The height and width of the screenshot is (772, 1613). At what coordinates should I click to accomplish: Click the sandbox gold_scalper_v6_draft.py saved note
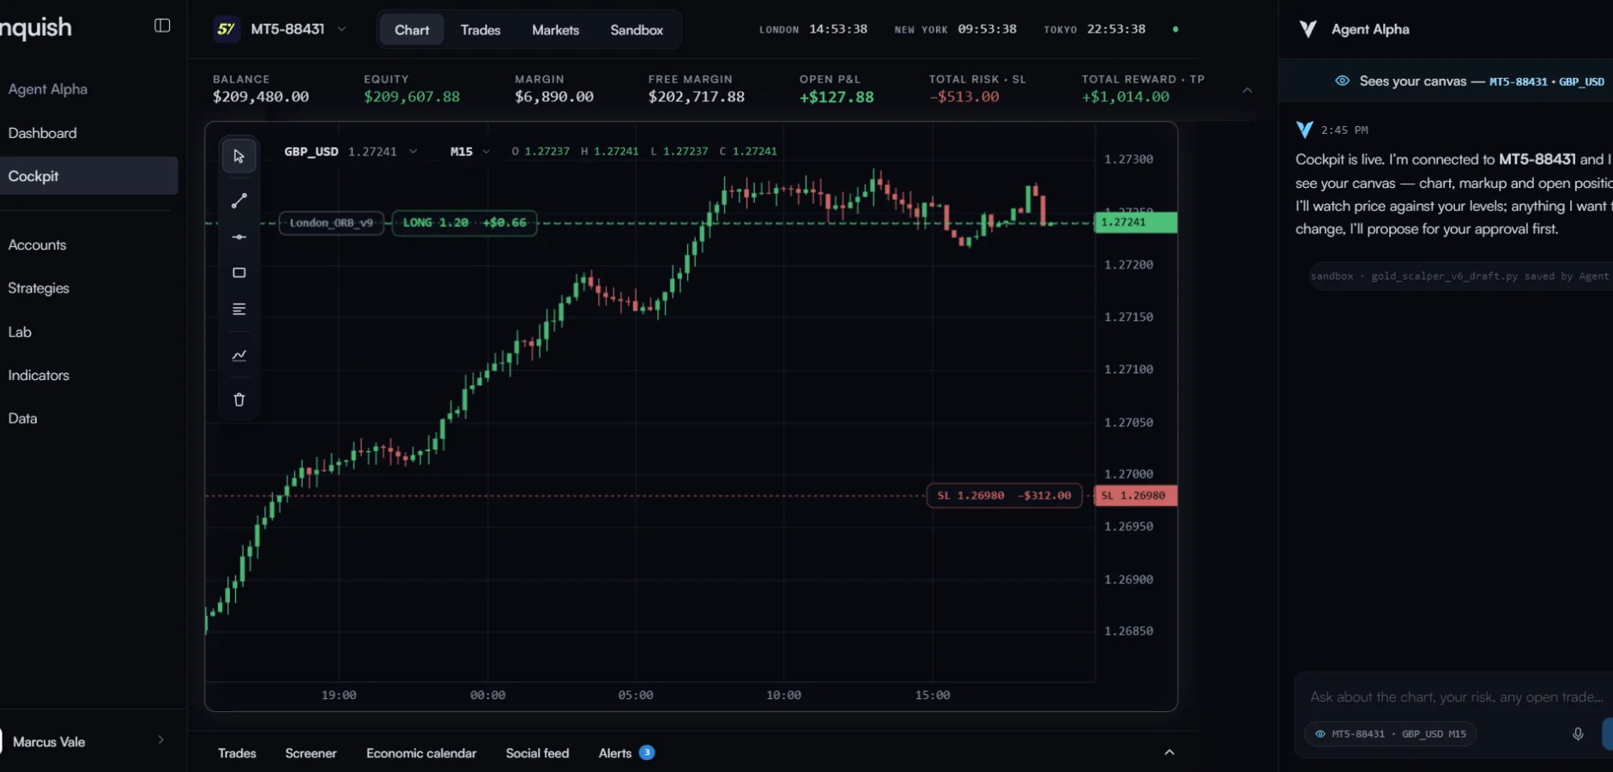1461,276
